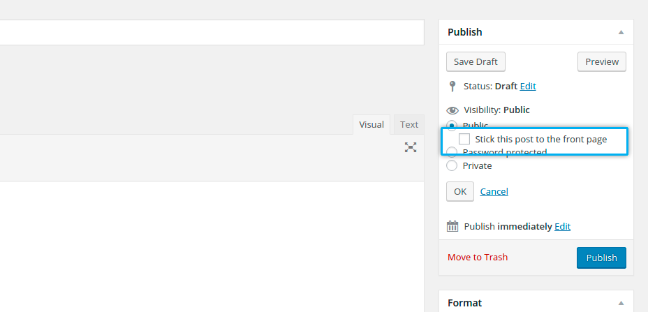The image size is (648, 312).
Task: Edit the Publish immediately schedule
Action: click(x=562, y=226)
